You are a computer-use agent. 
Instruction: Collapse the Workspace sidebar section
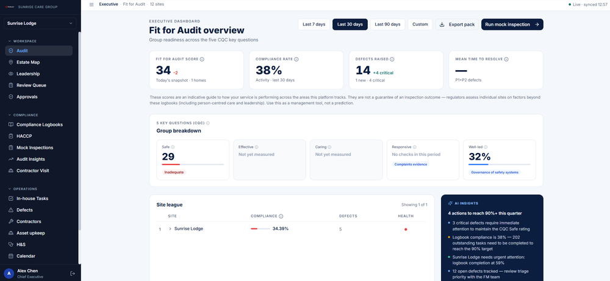point(22,41)
